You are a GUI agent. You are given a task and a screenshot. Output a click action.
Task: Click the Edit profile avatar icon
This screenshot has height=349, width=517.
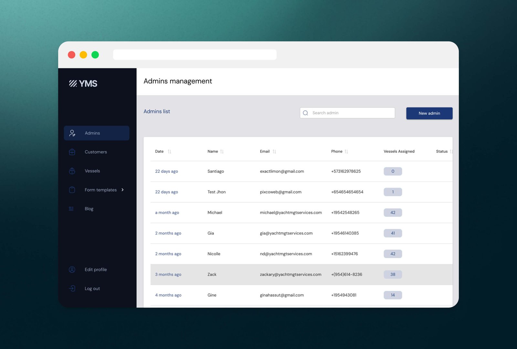tap(72, 270)
